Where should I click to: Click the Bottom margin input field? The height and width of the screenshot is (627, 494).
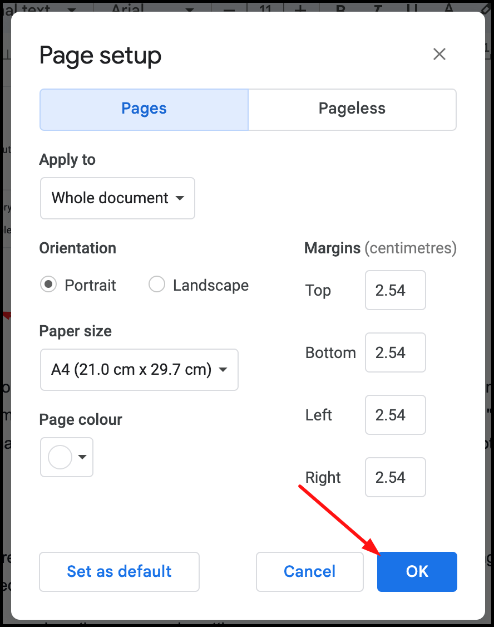tap(396, 352)
